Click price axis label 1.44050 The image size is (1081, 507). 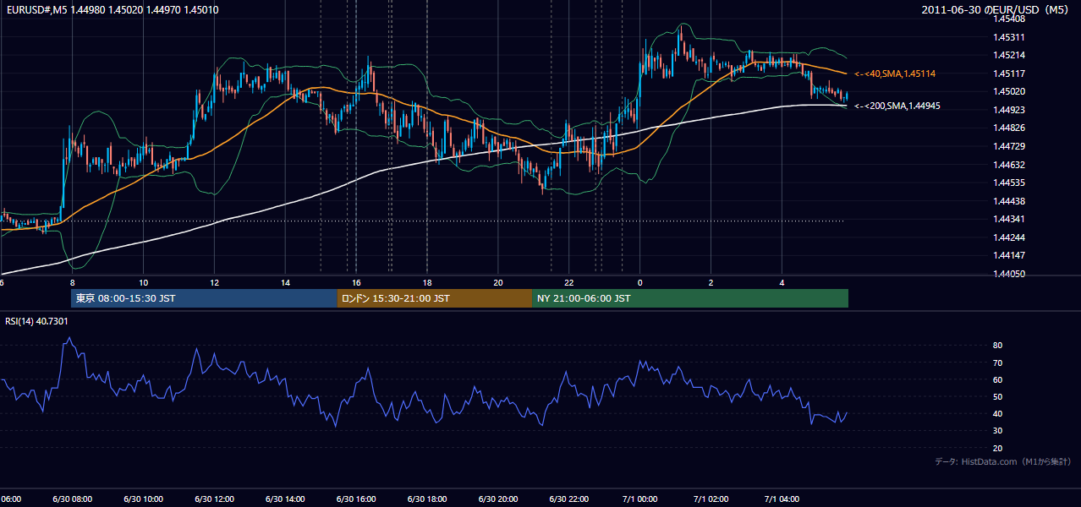[x=1010, y=274]
